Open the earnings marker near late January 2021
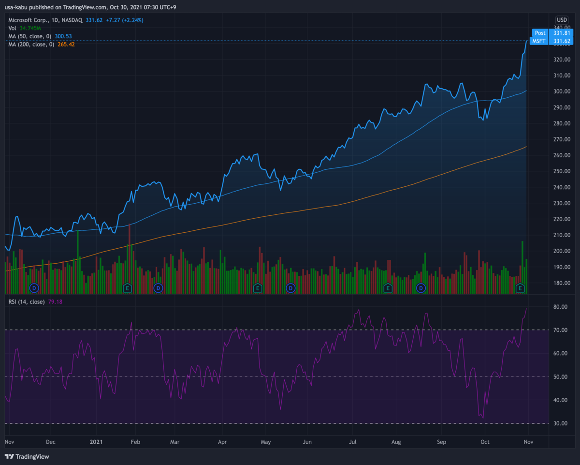 point(128,288)
